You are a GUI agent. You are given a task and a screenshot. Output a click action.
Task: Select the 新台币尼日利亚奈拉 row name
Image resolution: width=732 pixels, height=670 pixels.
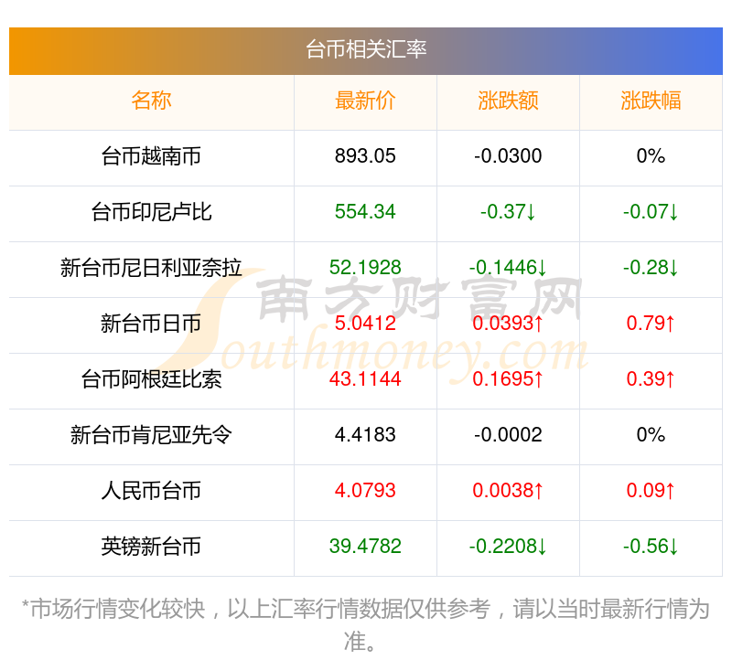(151, 268)
